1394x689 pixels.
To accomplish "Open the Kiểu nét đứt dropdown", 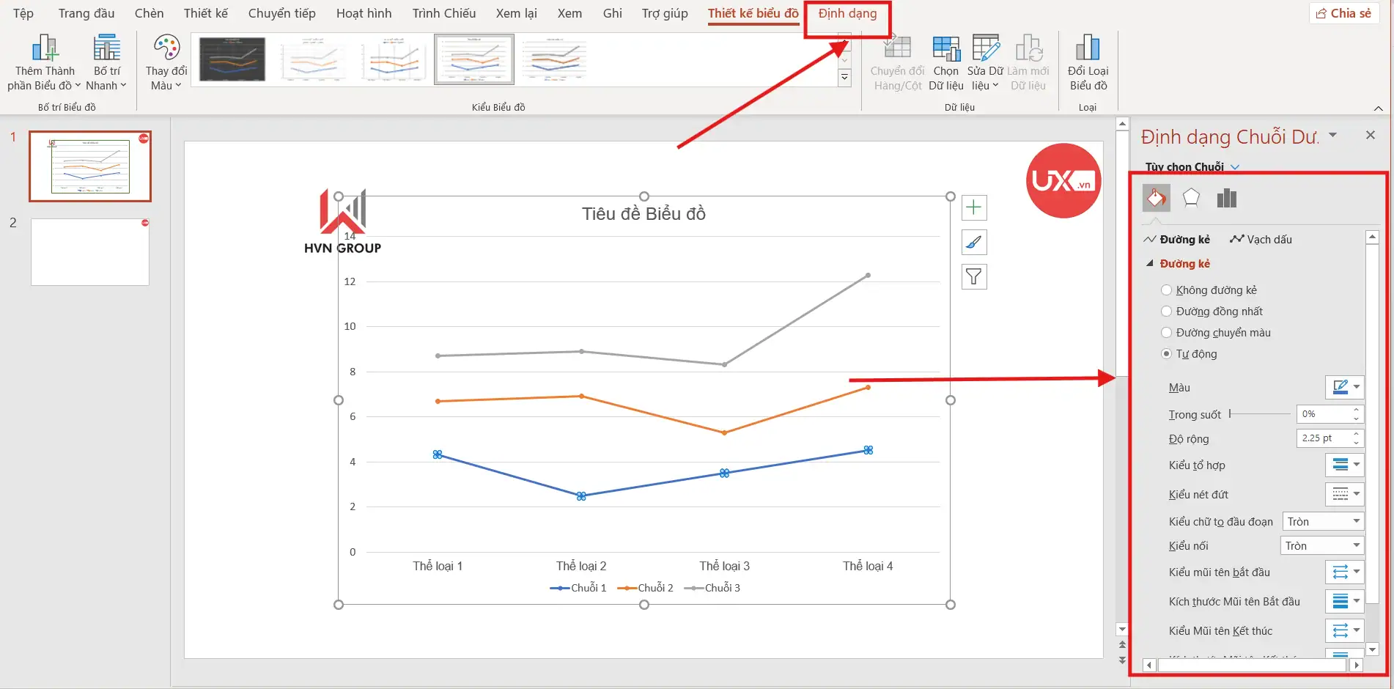I will (x=1344, y=495).
